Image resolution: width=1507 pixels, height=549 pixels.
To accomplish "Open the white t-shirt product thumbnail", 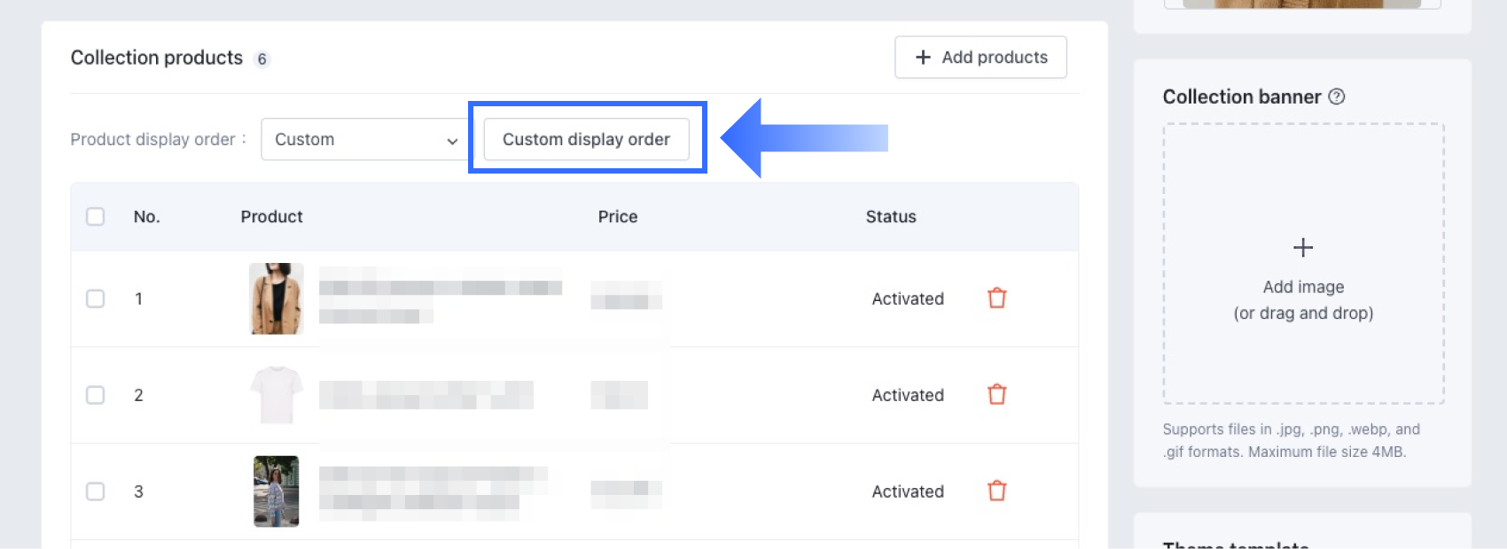I will pyautogui.click(x=277, y=395).
